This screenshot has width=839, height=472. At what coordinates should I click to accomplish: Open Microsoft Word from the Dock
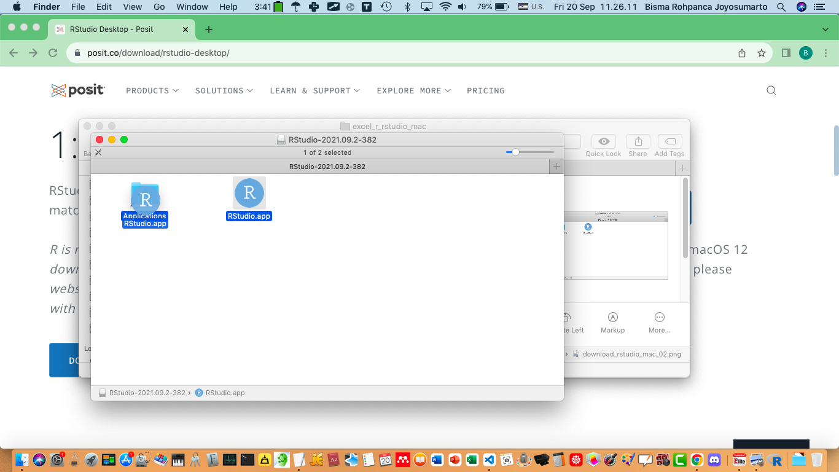(437, 459)
